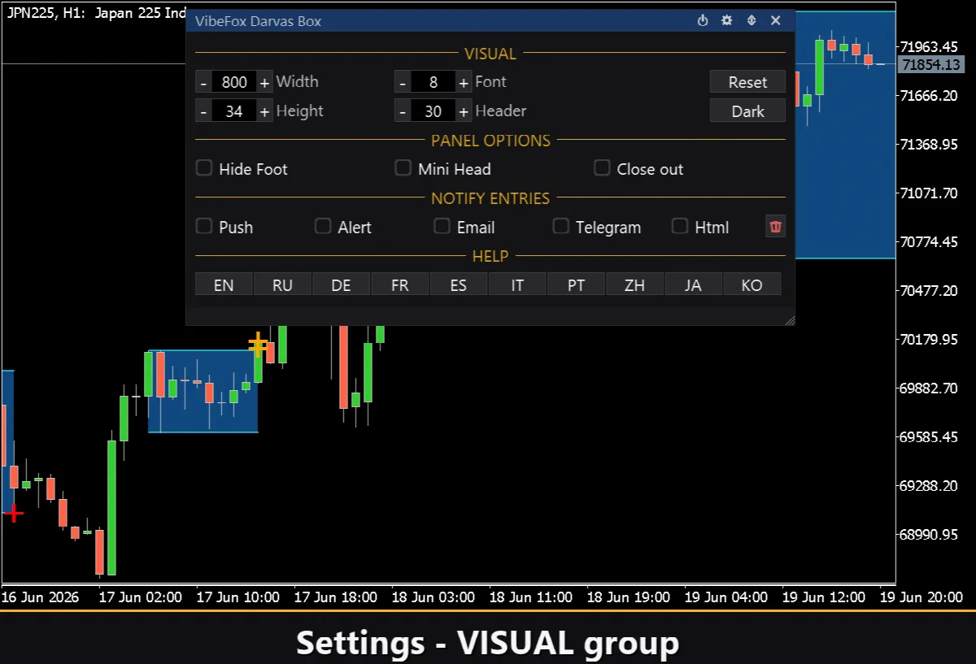Increase Font size with plus button
Screen dimensions: 976x664
(464, 82)
